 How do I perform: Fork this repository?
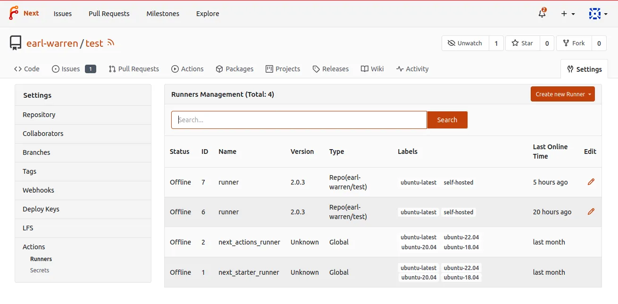point(574,43)
